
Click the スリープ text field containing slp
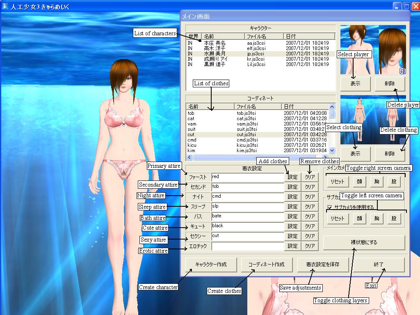pyautogui.click(x=247, y=207)
